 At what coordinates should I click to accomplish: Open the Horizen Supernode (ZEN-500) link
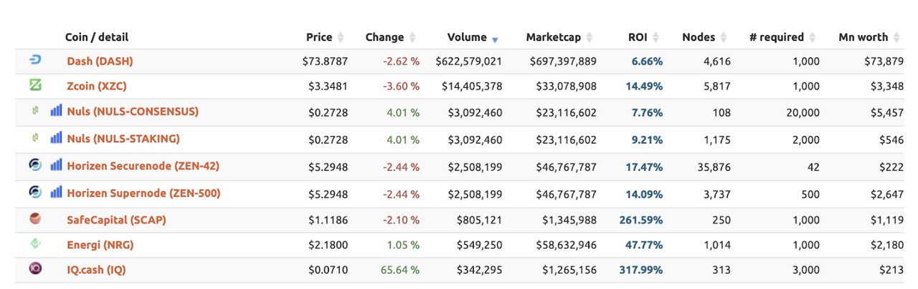tap(143, 193)
